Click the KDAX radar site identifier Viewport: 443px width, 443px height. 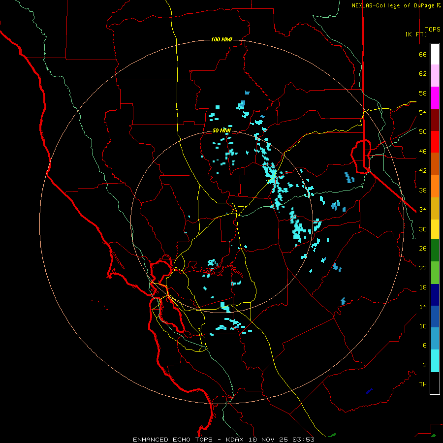click(x=234, y=440)
